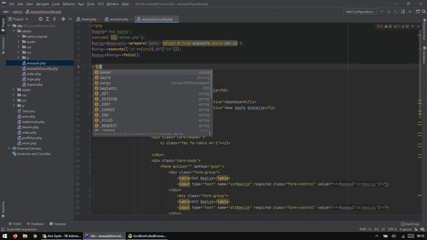The image size is (427, 240).
Task: Launch Firefox from the taskbar
Action: pos(15,236)
